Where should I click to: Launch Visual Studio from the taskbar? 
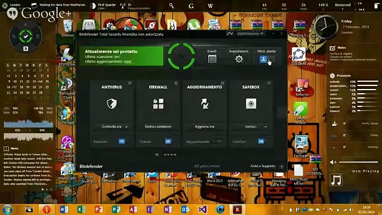click(203, 210)
